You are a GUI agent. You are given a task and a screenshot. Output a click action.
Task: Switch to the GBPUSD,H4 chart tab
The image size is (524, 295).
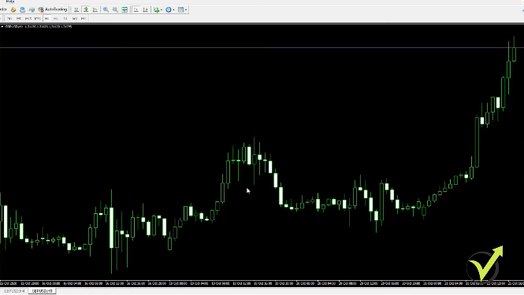pos(14,291)
